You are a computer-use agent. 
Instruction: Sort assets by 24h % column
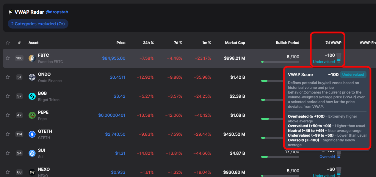tap(148, 43)
